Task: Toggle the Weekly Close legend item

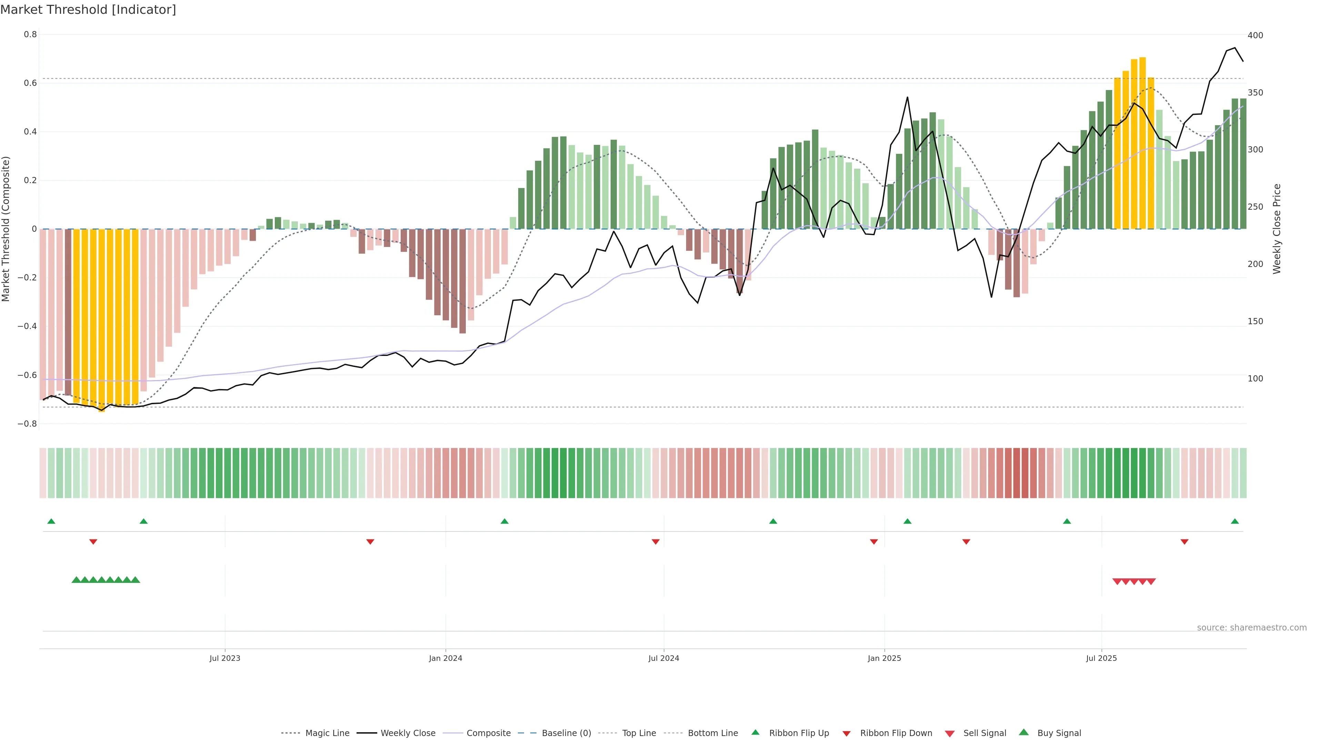Action: click(x=408, y=733)
